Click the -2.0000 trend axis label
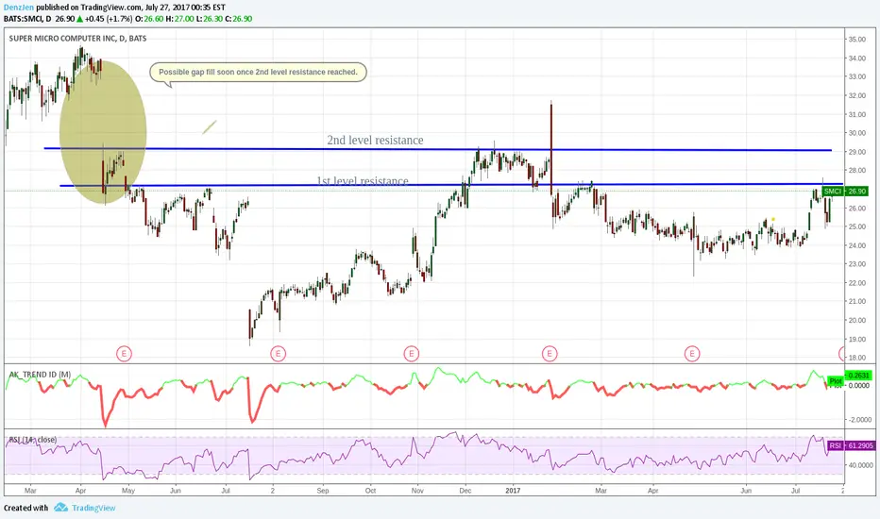 (859, 420)
